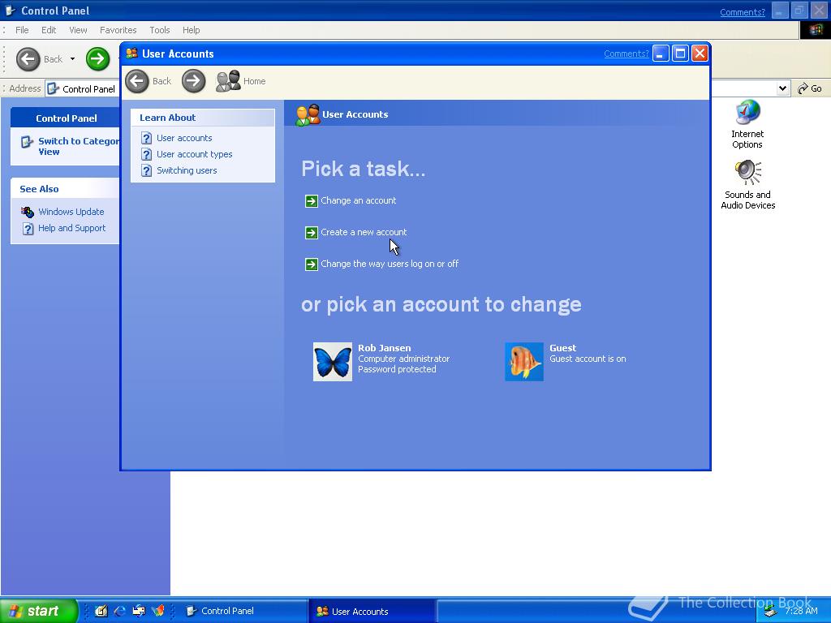Click Change an account task link
This screenshot has height=623, width=831.
pos(358,201)
